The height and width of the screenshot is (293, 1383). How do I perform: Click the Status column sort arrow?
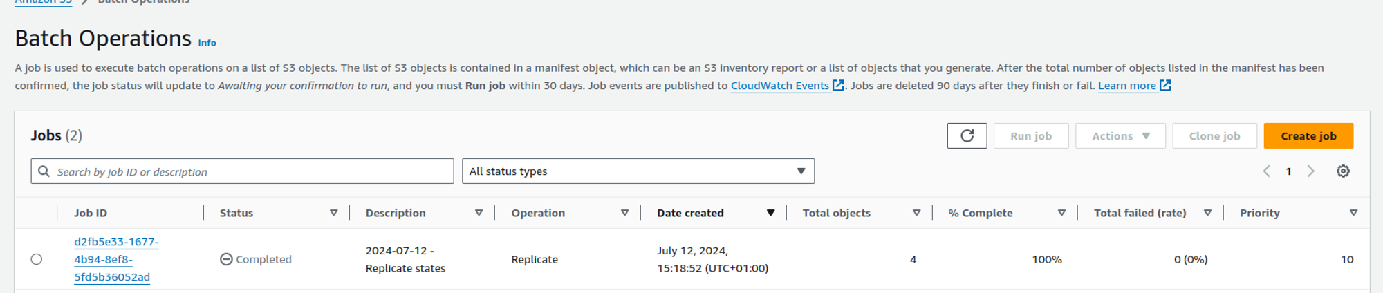(x=333, y=213)
